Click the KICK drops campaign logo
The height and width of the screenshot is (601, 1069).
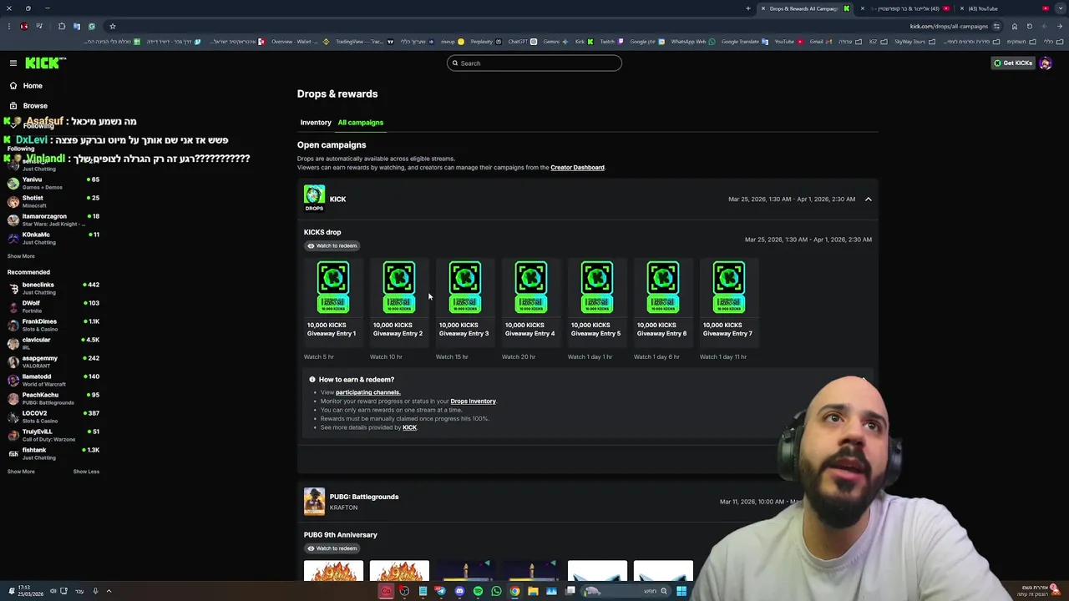pyautogui.click(x=314, y=199)
